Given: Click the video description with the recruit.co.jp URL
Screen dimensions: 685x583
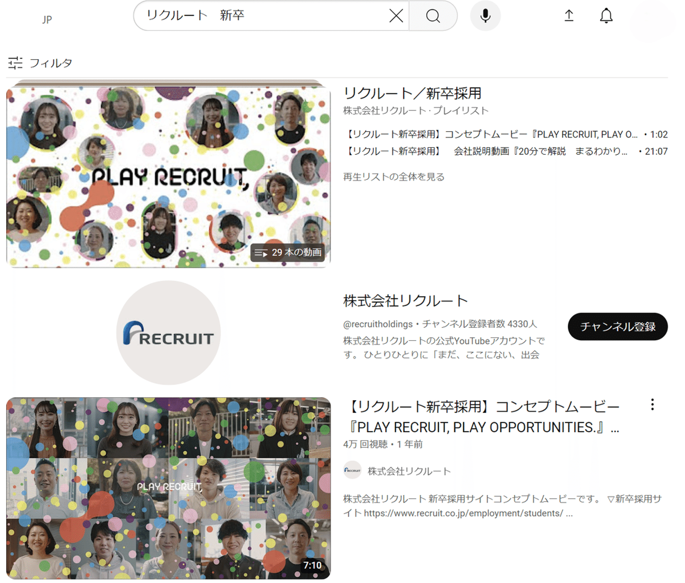Looking at the screenshot, I should pos(502,506).
